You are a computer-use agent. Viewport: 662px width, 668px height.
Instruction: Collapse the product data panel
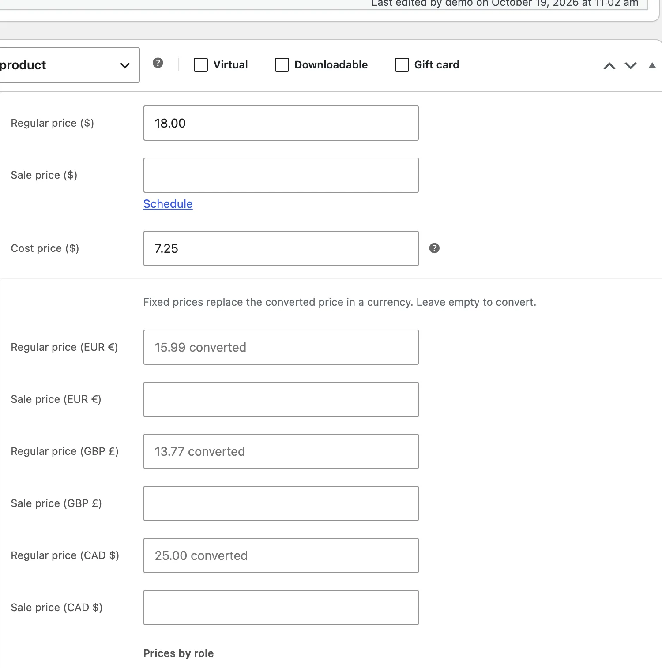(x=652, y=65)
